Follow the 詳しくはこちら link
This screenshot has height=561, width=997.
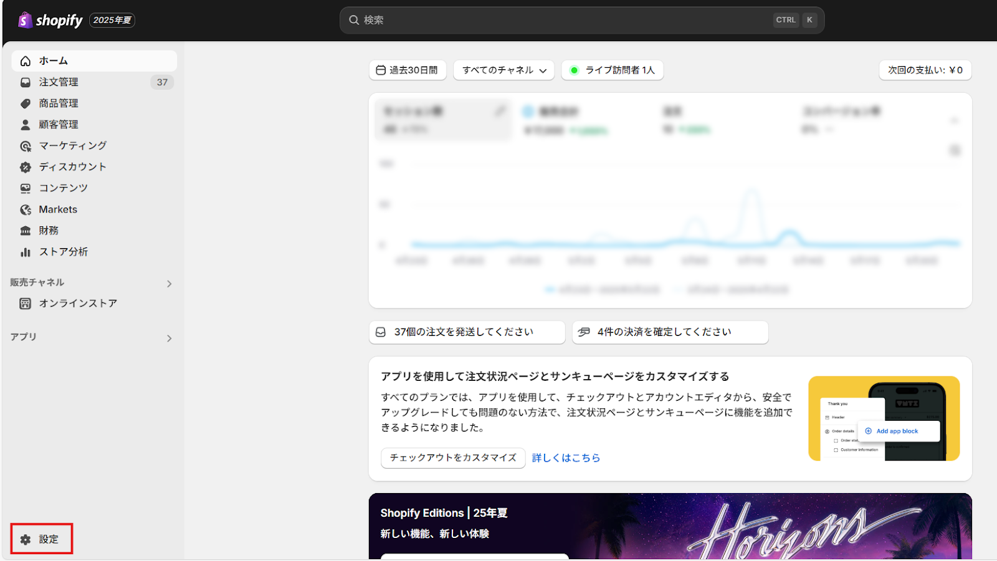pyautogui.click(x=566, y=458)
